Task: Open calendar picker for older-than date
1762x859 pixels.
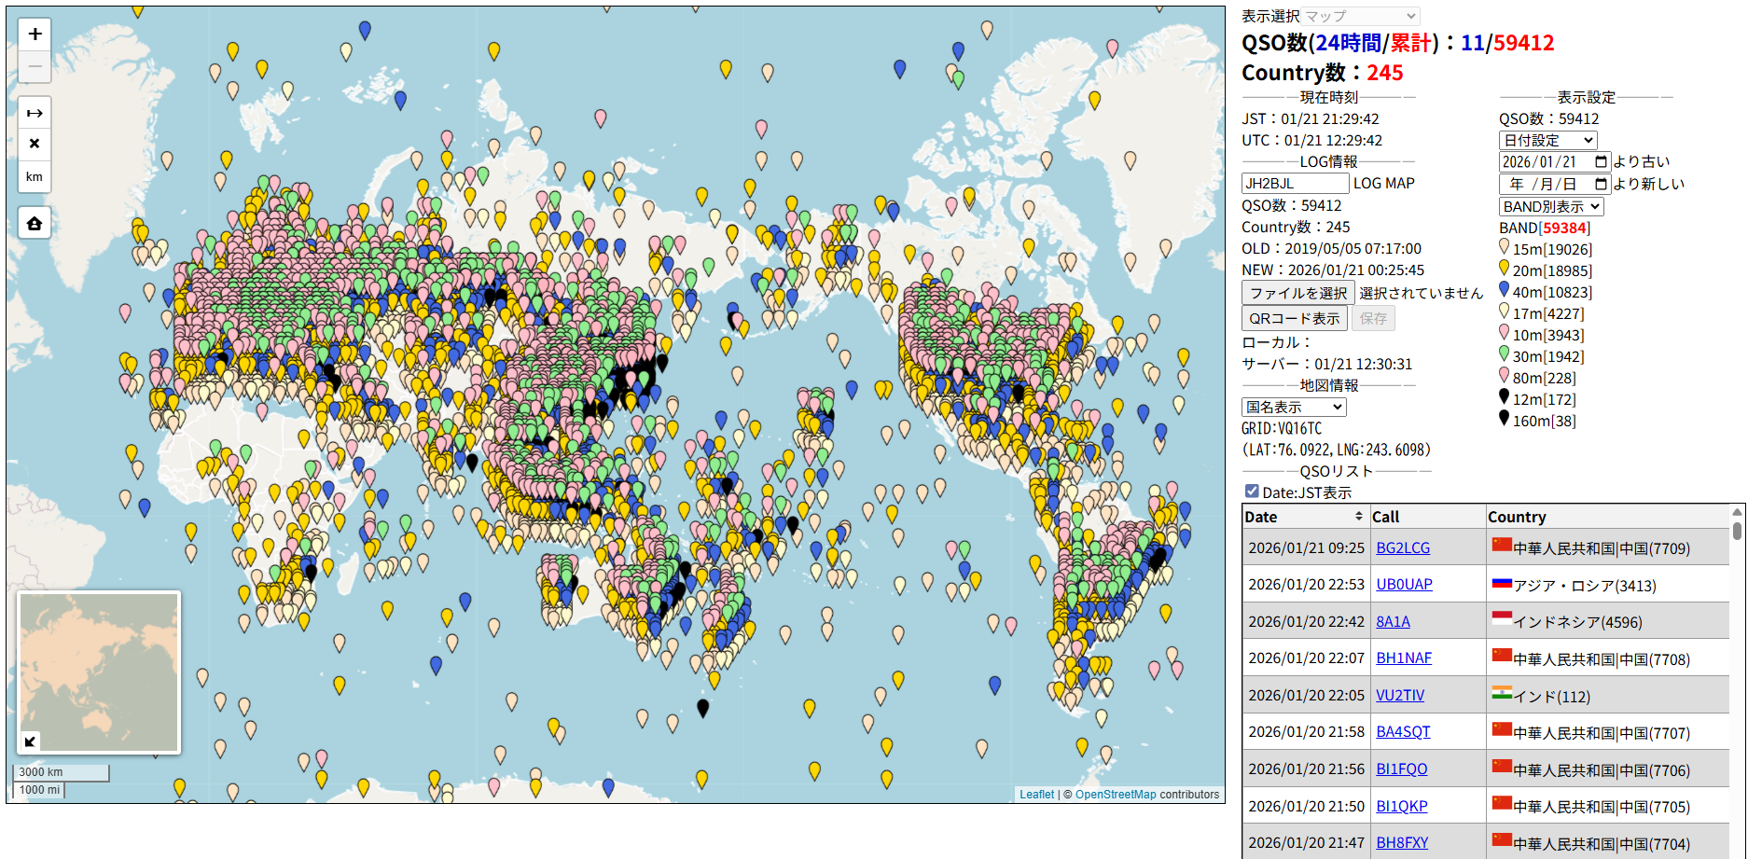Action: (x=1601, y=162)
